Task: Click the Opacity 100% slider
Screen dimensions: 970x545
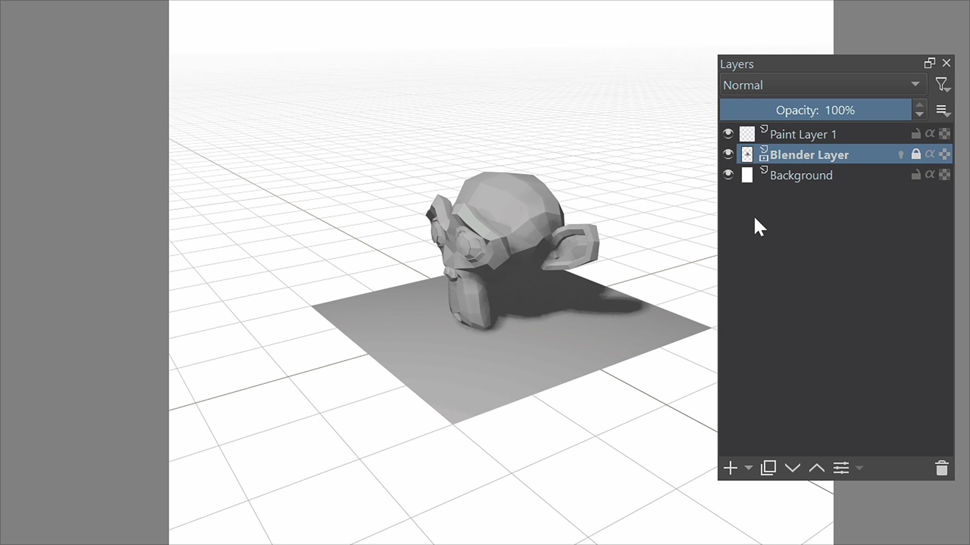Action: point(815,110)
